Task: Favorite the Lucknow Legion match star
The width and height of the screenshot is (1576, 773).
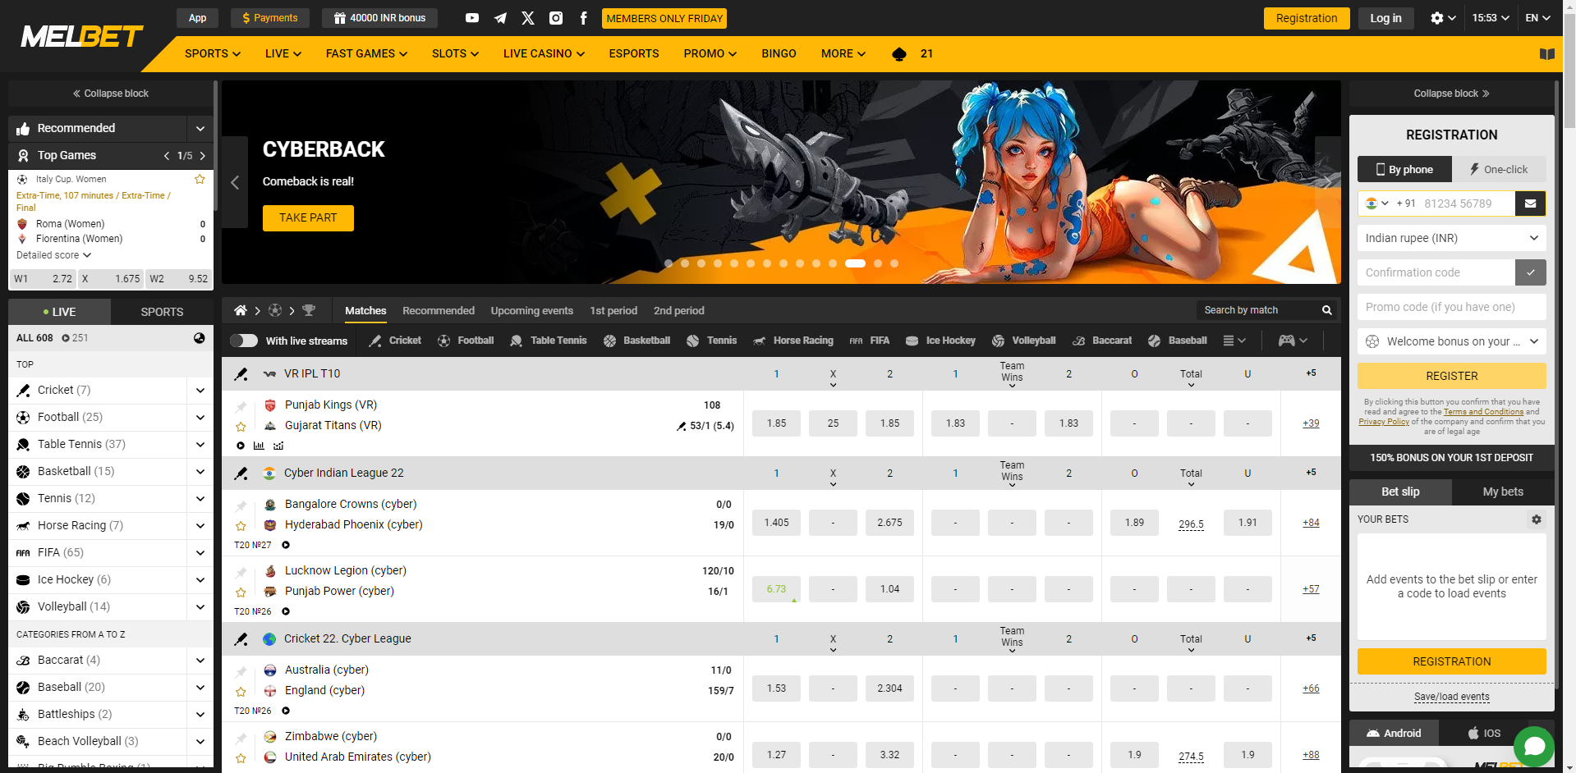Action: 241,592
